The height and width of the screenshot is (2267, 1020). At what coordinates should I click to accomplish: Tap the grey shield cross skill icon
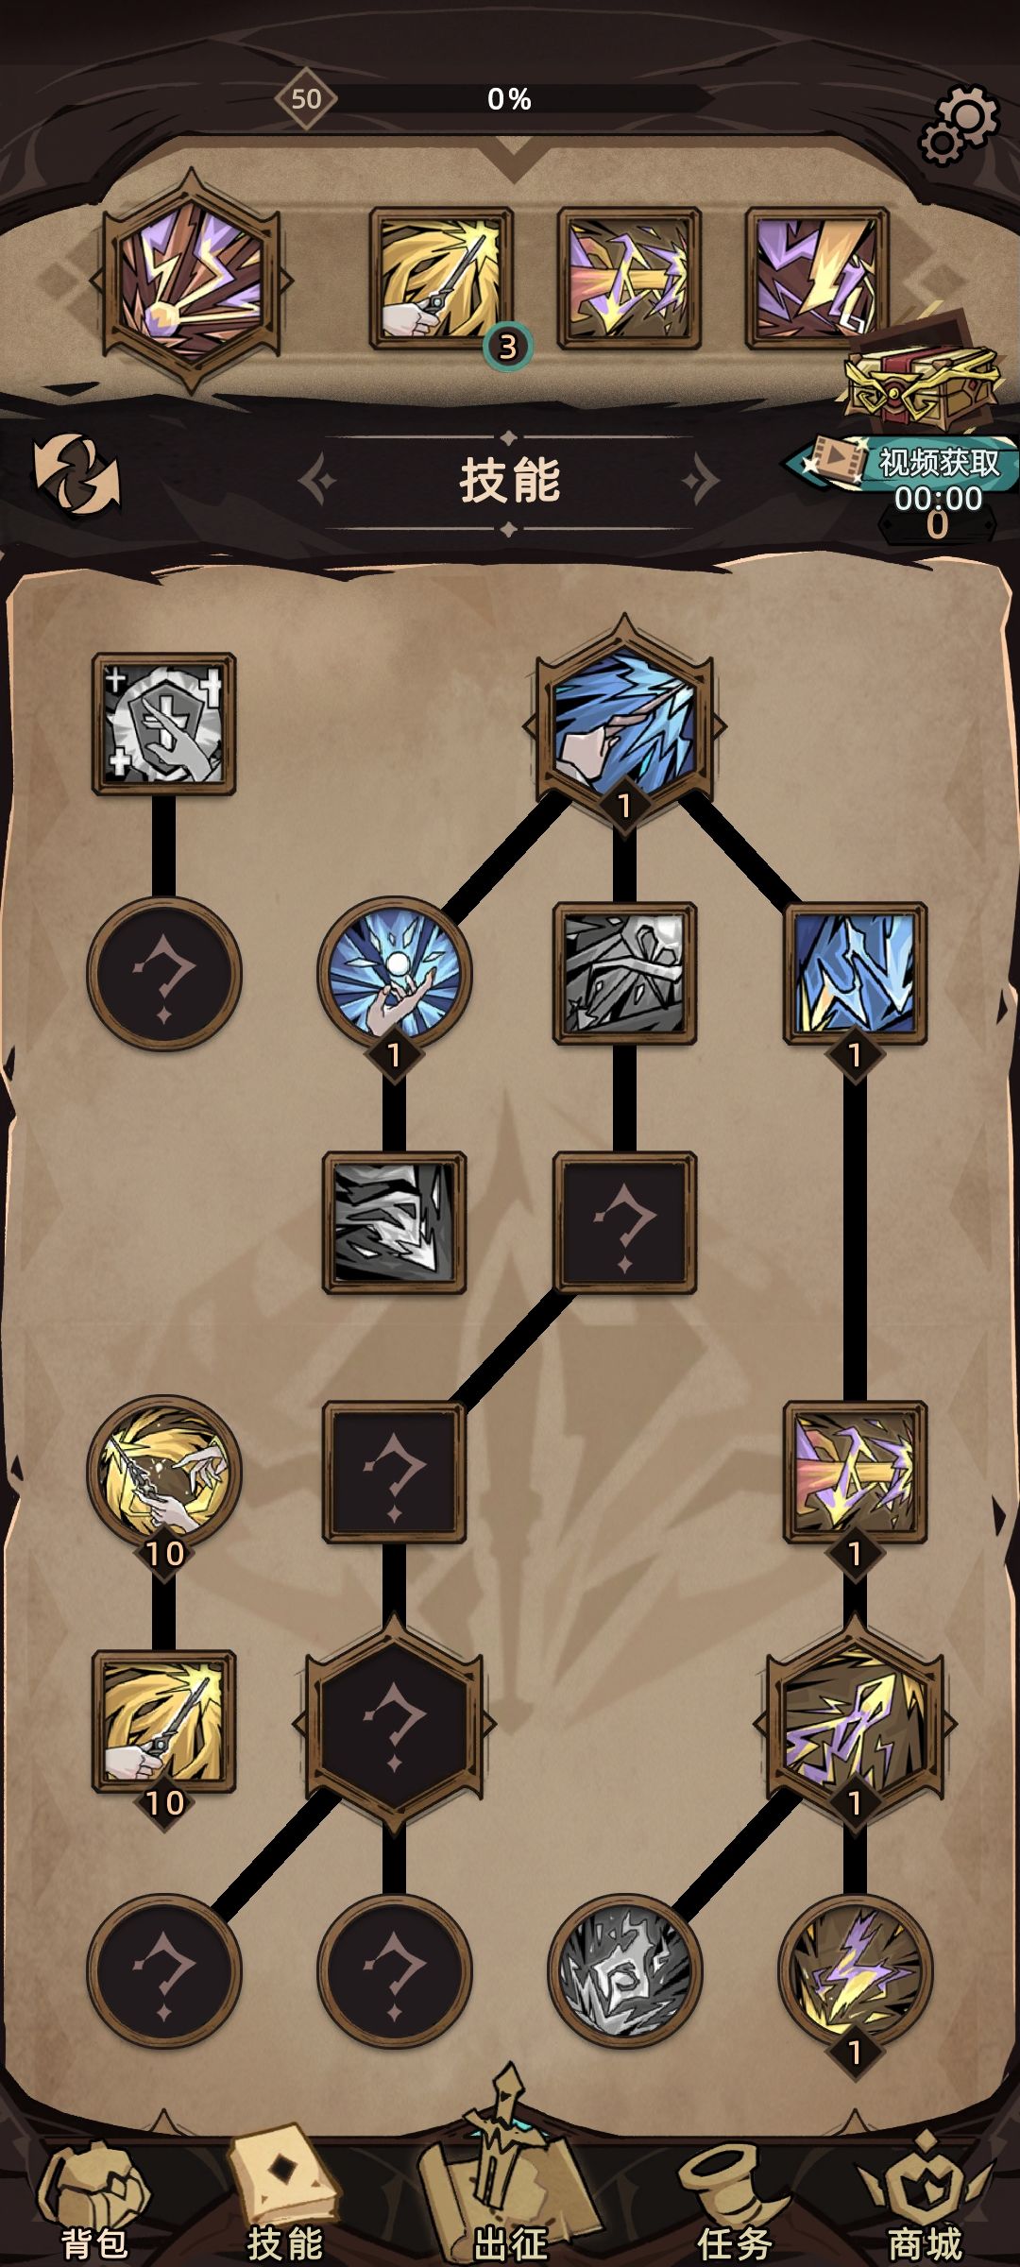coord(163,723)
